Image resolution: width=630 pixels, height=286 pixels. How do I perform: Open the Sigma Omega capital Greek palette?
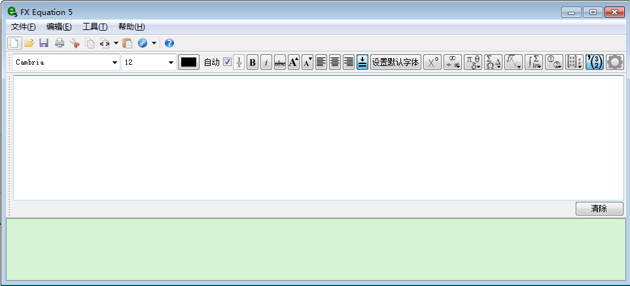(493, 62)
